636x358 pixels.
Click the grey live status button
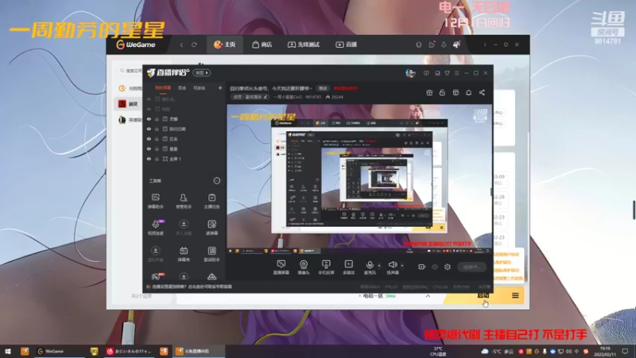click(471, 267)
